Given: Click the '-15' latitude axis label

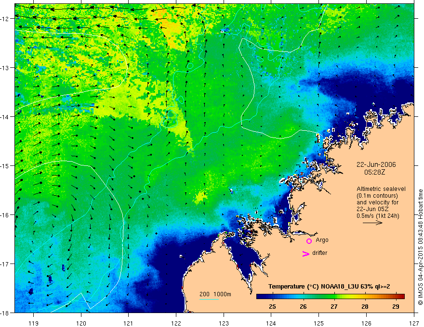Looking at the screenshot, I should click(5, 165).
